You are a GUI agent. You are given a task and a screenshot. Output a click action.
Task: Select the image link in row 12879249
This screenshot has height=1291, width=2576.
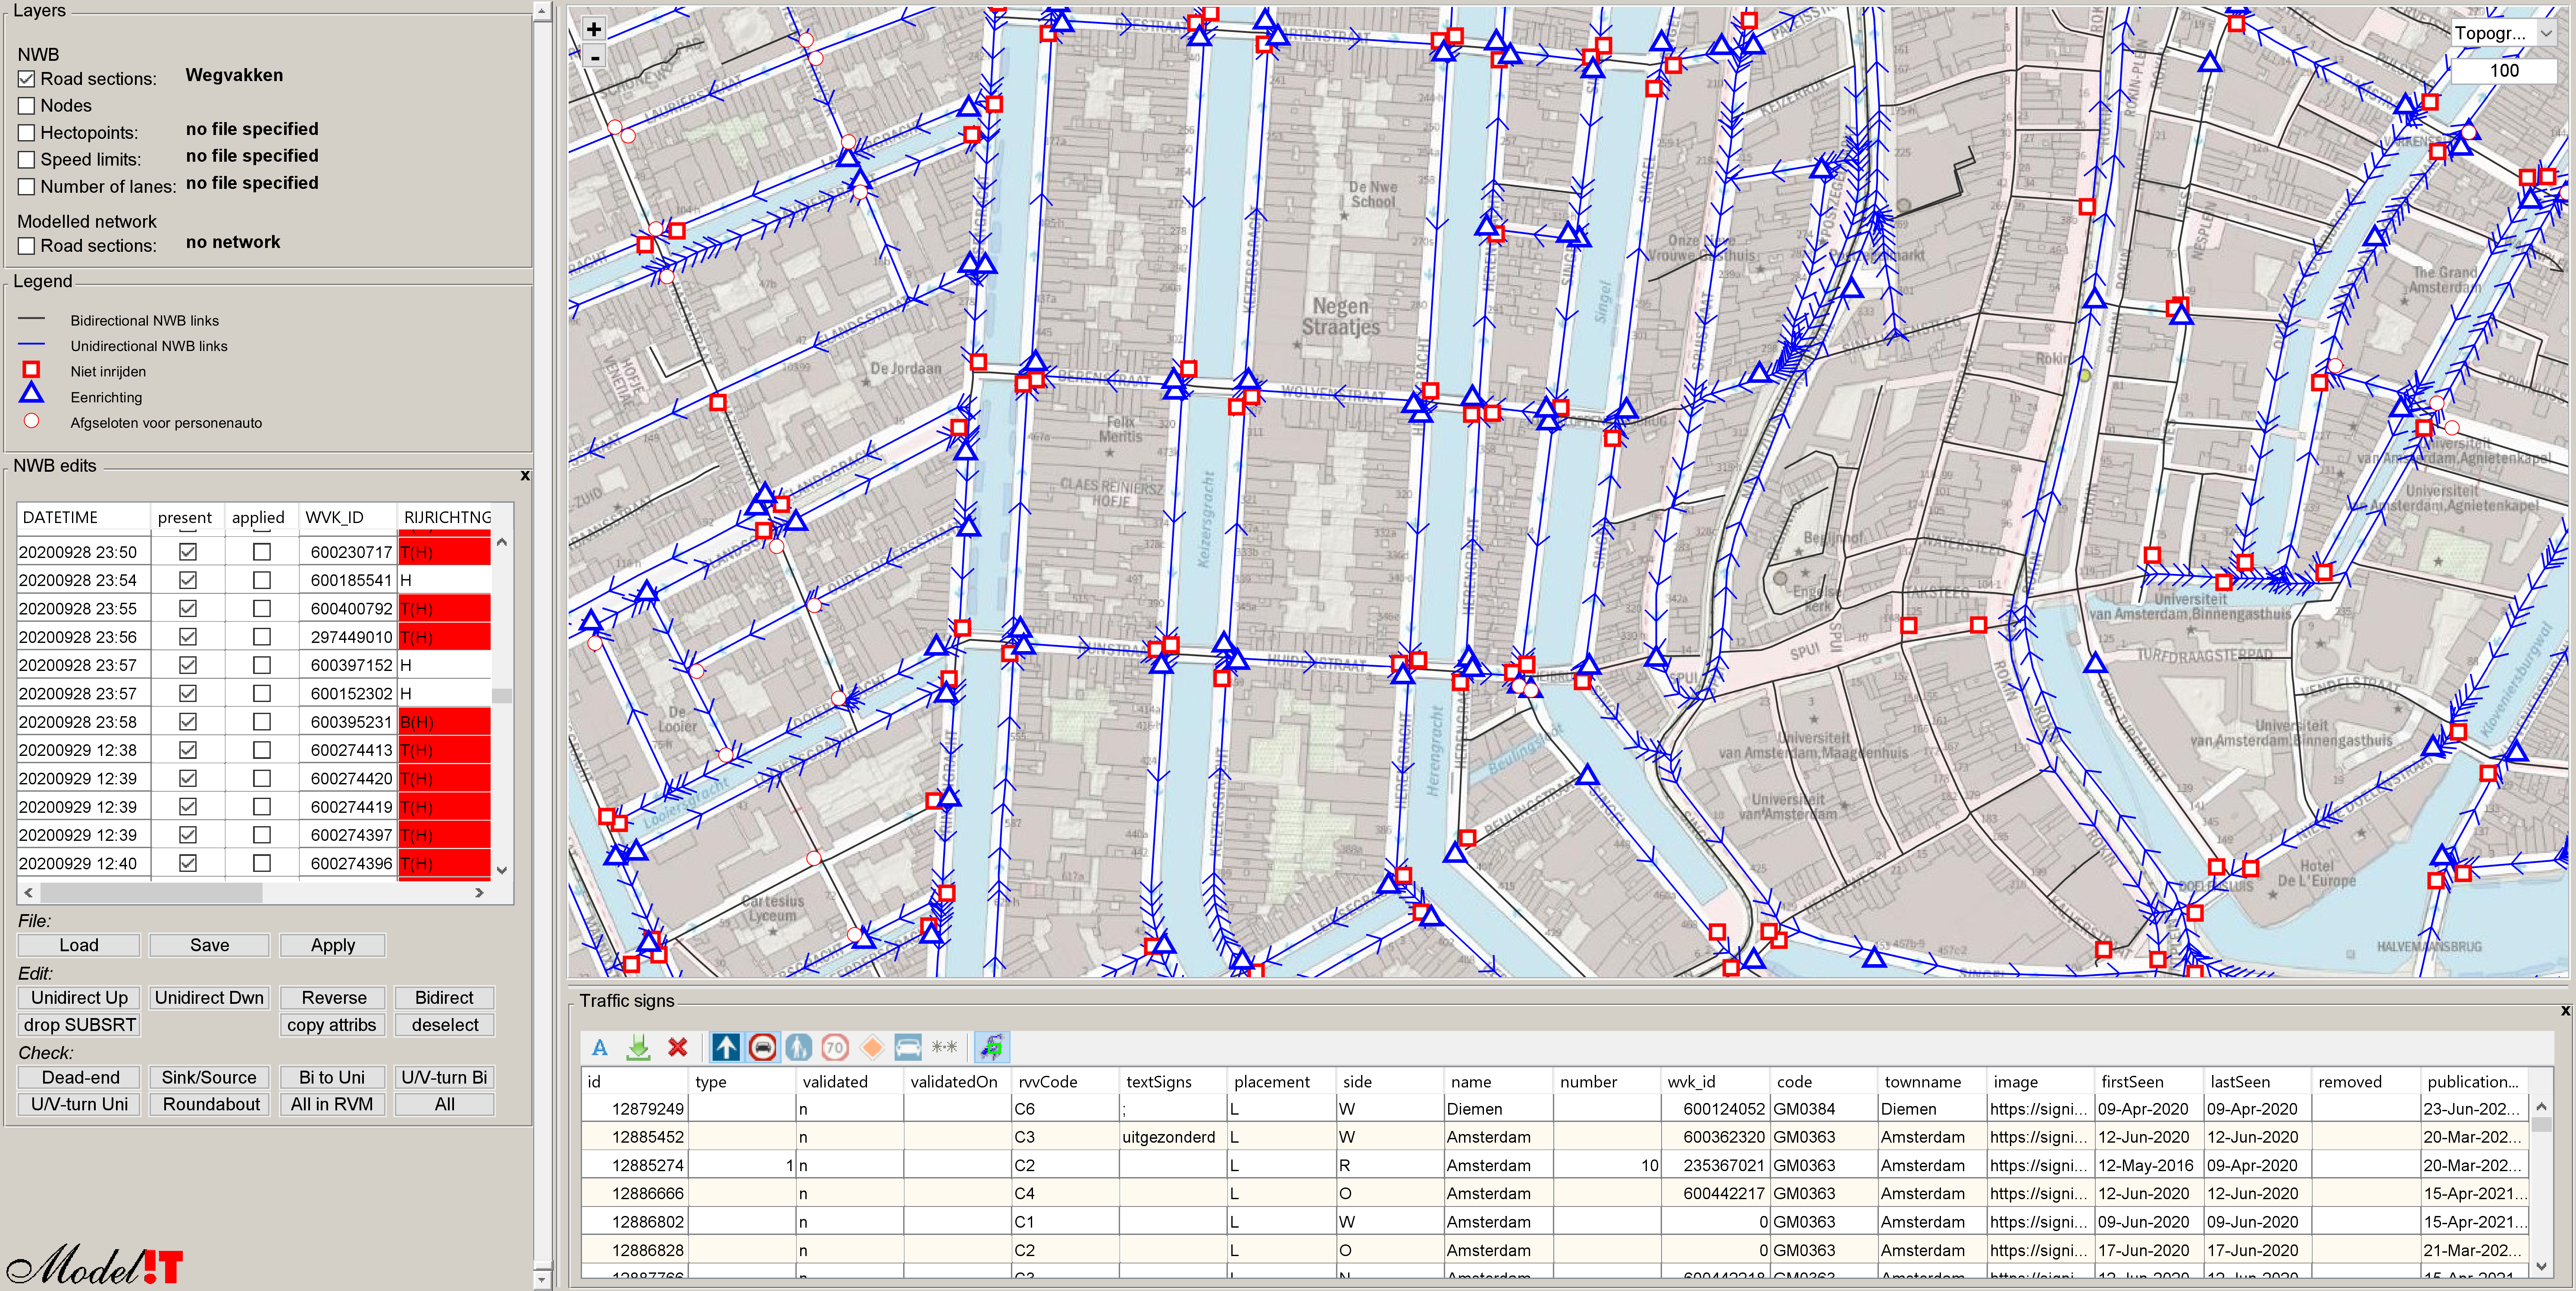(x=2038, y=1109)
